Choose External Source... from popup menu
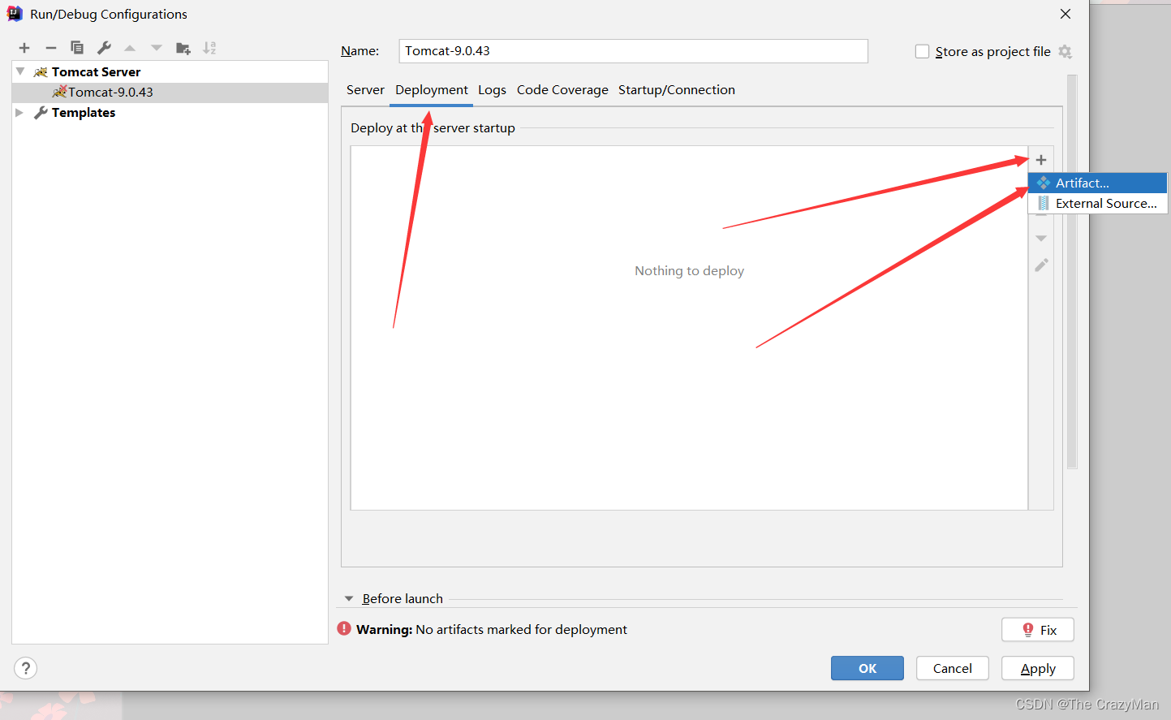 click(x=1098, y=204)
